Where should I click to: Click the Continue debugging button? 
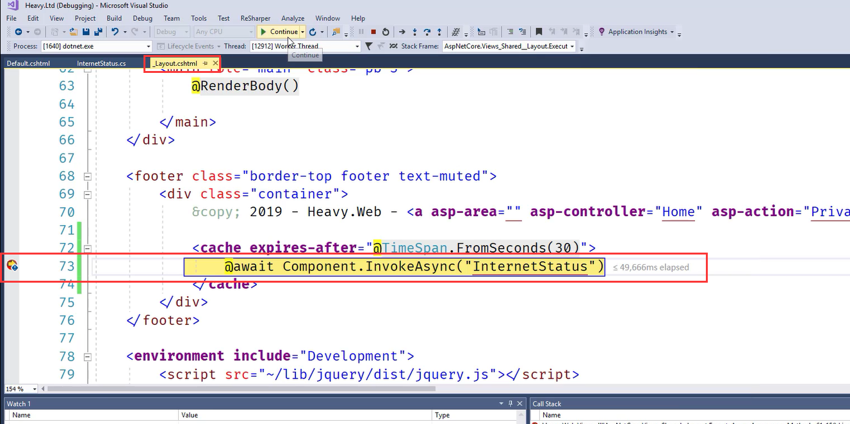[279, 32]
